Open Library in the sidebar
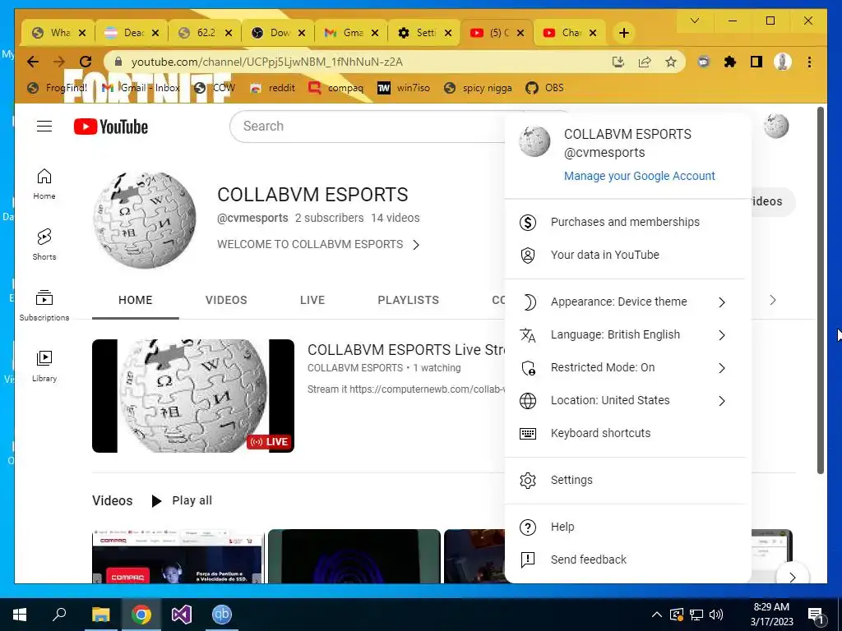Viewport: 842px width, 631px height. (44, 366)
